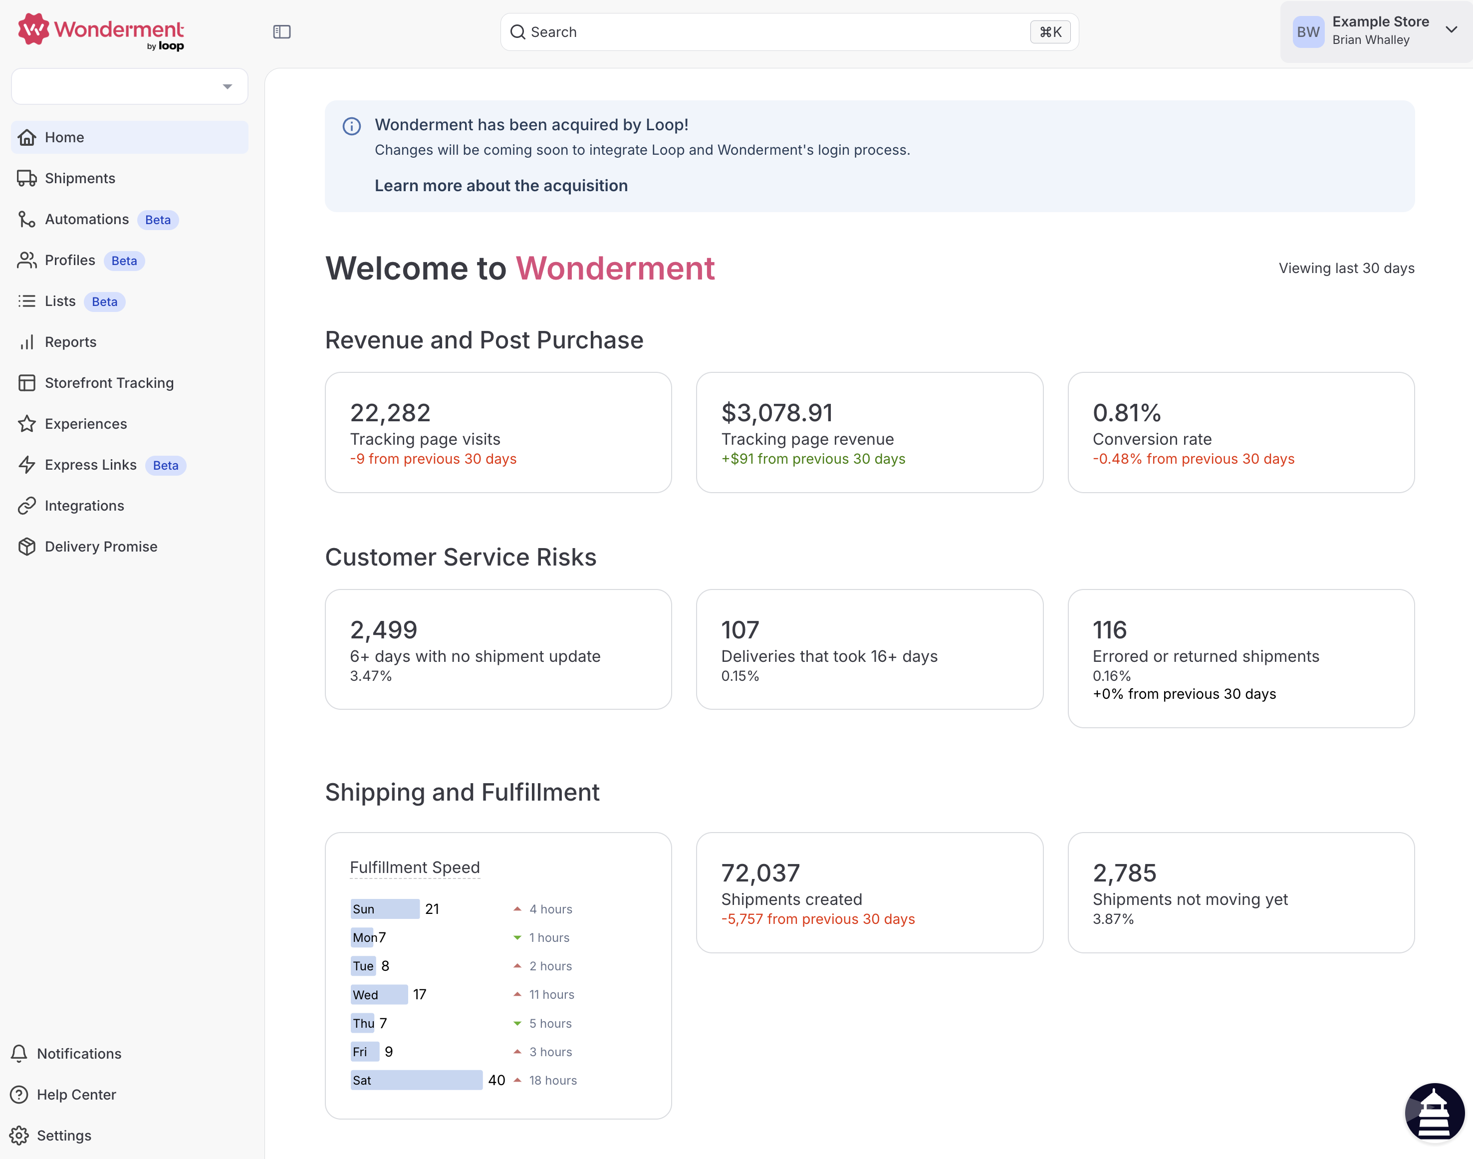Screen dimensions: 1473x1159
Task: Click the Settings gear icon
Action: tap(19, 1135)
